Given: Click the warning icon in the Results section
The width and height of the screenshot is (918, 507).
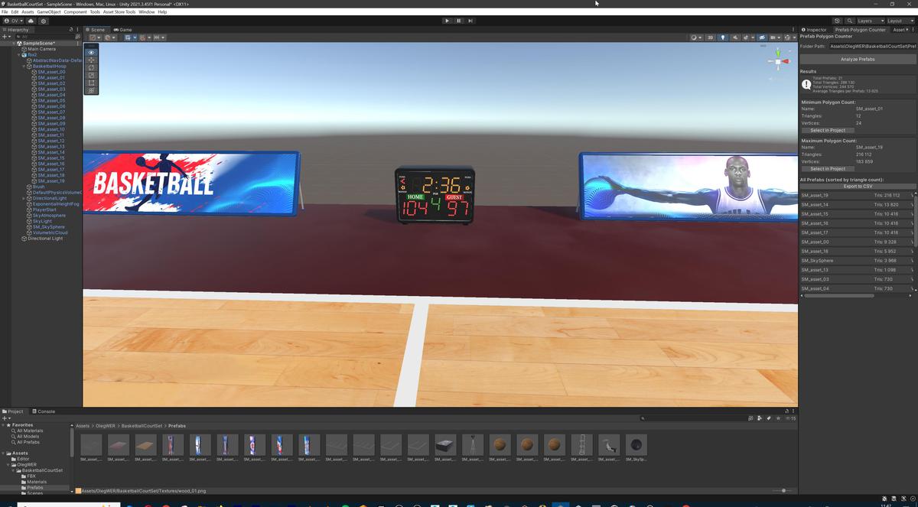Looking at the screenshot, I should tap(807, 84).
